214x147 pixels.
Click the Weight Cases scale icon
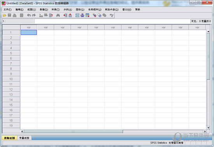(82, 15)
